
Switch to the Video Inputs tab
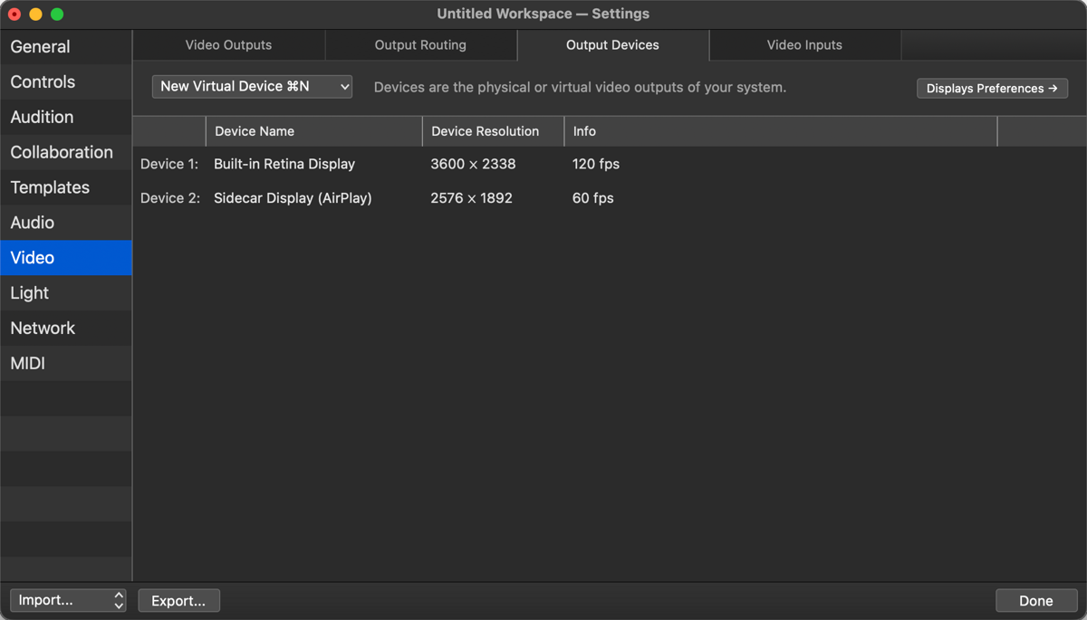pyautogui.click(x=804, y=45)
